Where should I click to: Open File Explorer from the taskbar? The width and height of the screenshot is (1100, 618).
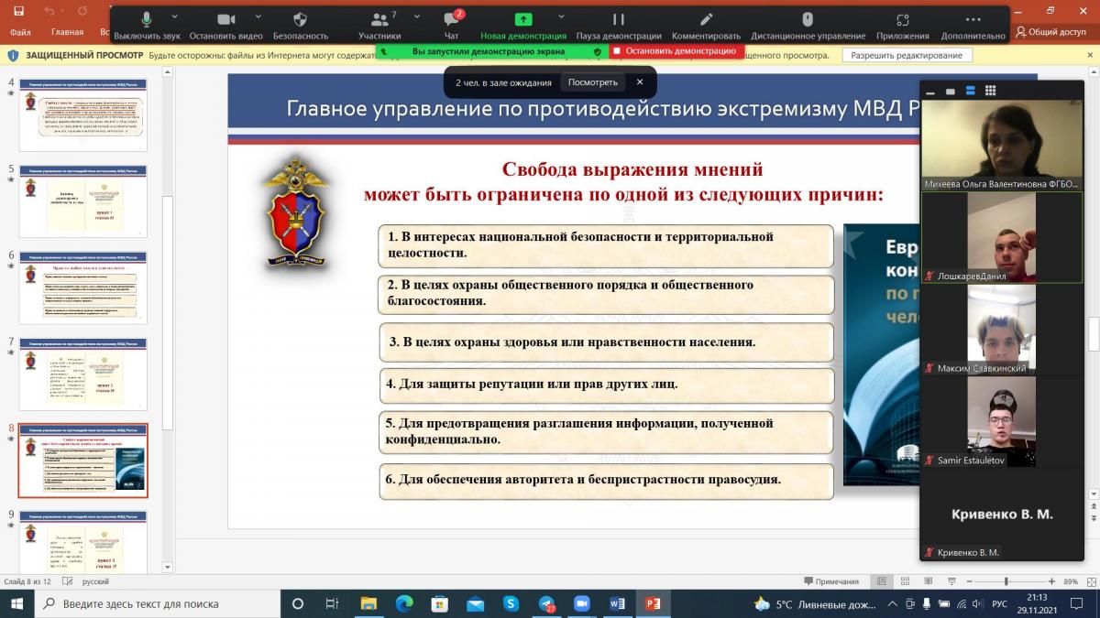point(368,603)
